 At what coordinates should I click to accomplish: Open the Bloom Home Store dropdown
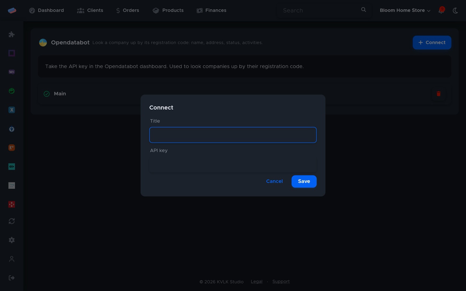[405, 10]
